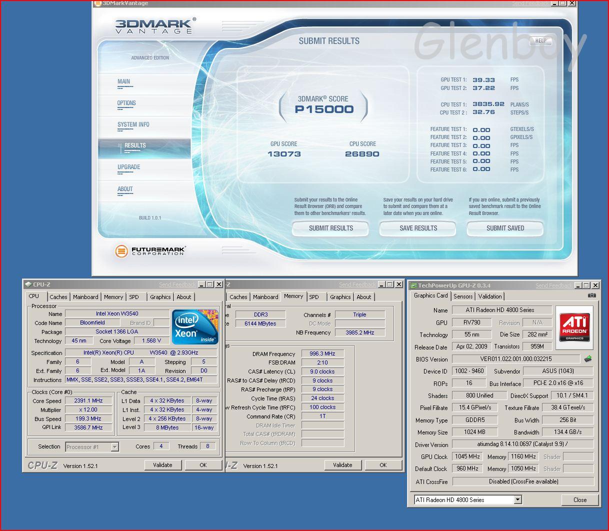Click the GPU-Z screenshot camera icon
Screen dimensions: 609x531
click(x=591, y=295)
